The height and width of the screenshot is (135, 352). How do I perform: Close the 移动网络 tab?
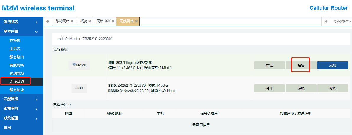point(72,21)
